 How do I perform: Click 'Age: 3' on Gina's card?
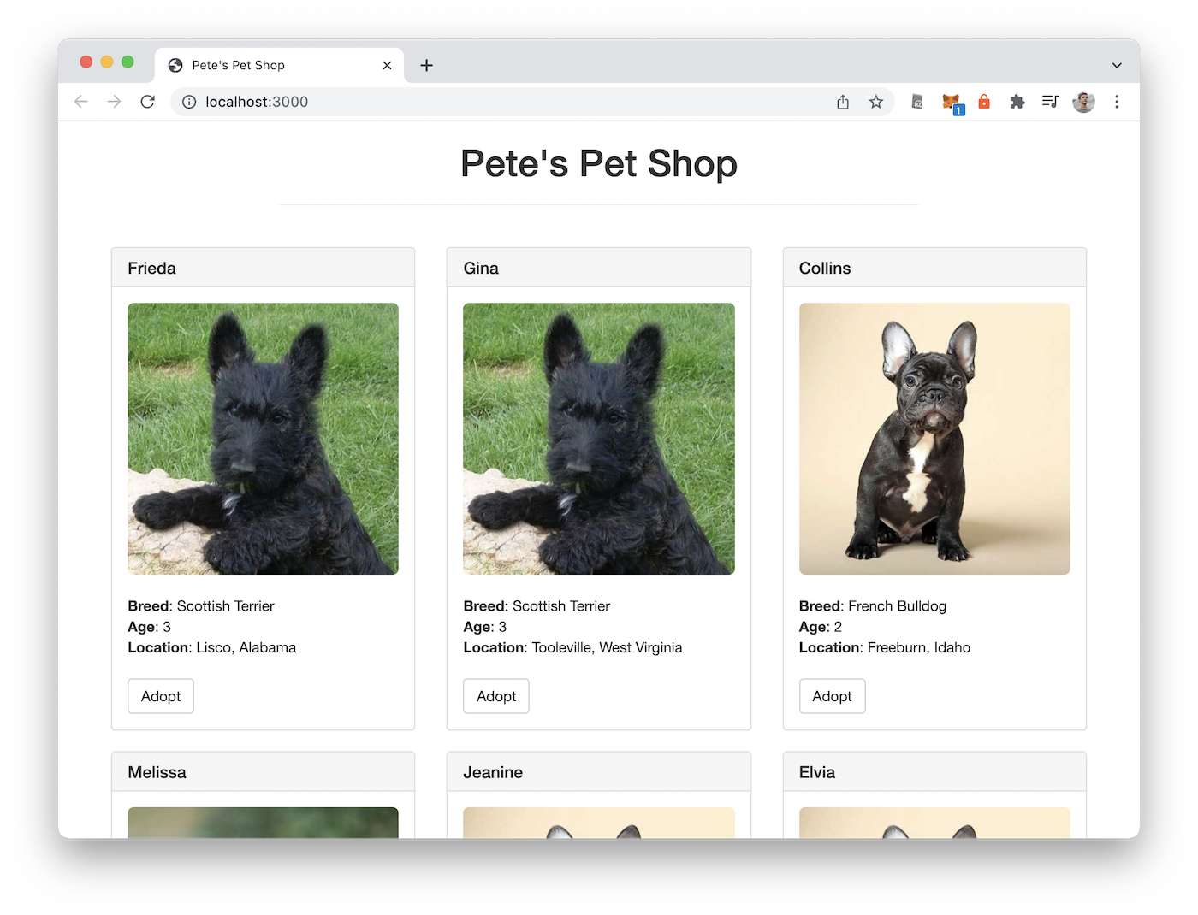click(x=485, y=627)
